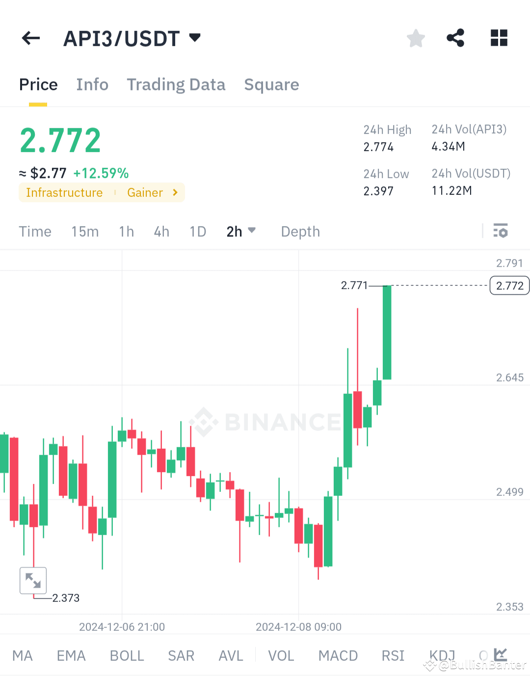Select the 1D timeframe
This screenshot has height=676, width=530.
[x=197, y=231]
